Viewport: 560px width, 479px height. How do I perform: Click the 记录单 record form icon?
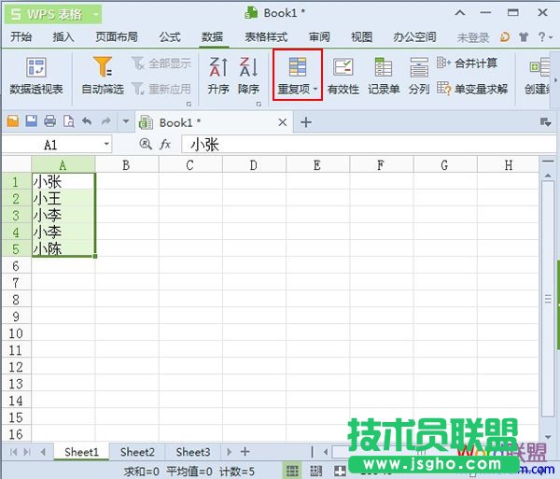(384, 76)
